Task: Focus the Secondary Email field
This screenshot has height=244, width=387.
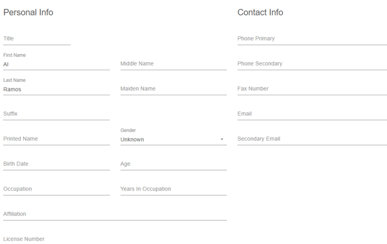Action: (311, 139)
